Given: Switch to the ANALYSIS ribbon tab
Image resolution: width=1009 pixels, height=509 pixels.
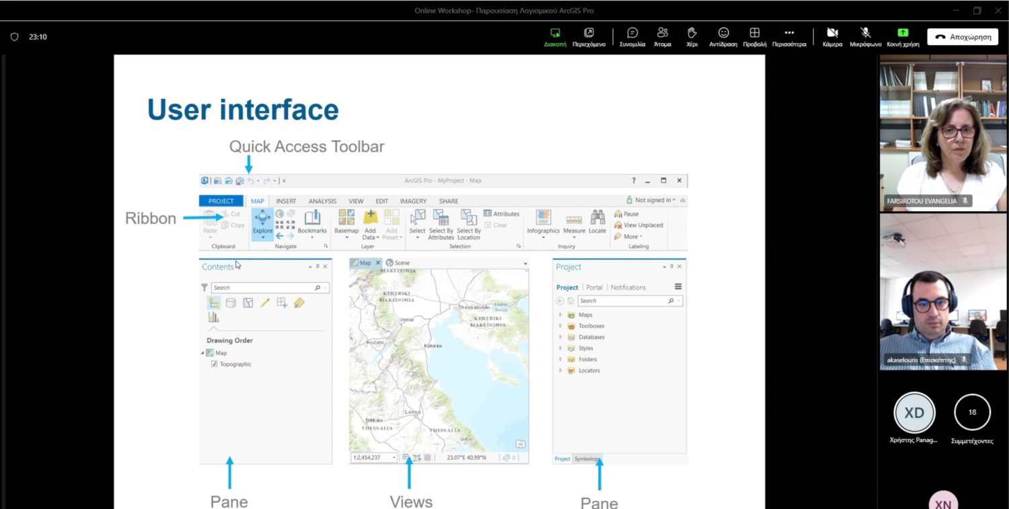Looking at the screenshot, I should point(322,201).
